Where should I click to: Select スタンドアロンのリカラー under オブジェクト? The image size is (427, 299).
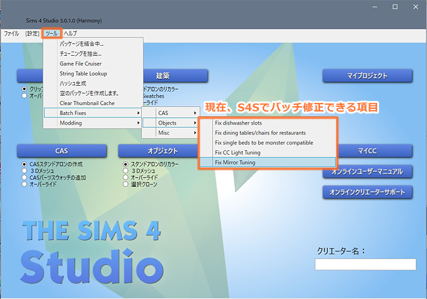[x=125, y=164]
